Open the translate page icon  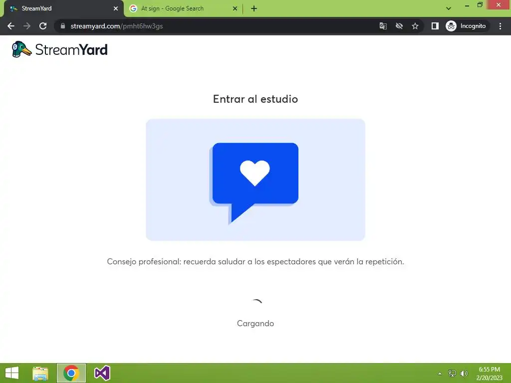click(x=383, y=26)
